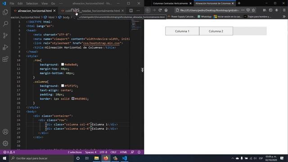Go back in Firefox

click(x=148, y=10)
